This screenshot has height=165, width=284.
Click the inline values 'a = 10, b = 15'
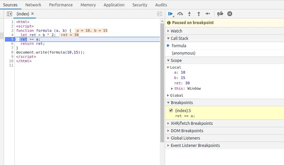[x=92, y=30]
